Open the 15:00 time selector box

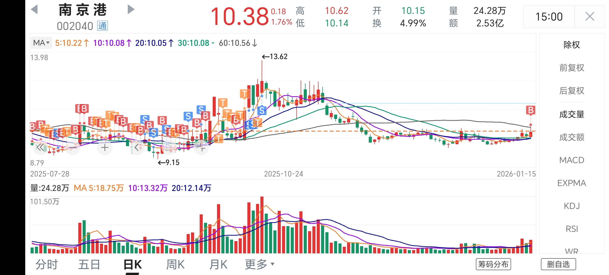(x=549, y=17)
